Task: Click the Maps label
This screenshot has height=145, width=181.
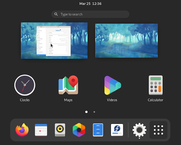Action: coord(68,100)
